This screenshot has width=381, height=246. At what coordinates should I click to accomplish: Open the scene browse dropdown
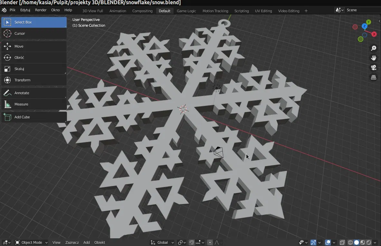pos(339,10)
